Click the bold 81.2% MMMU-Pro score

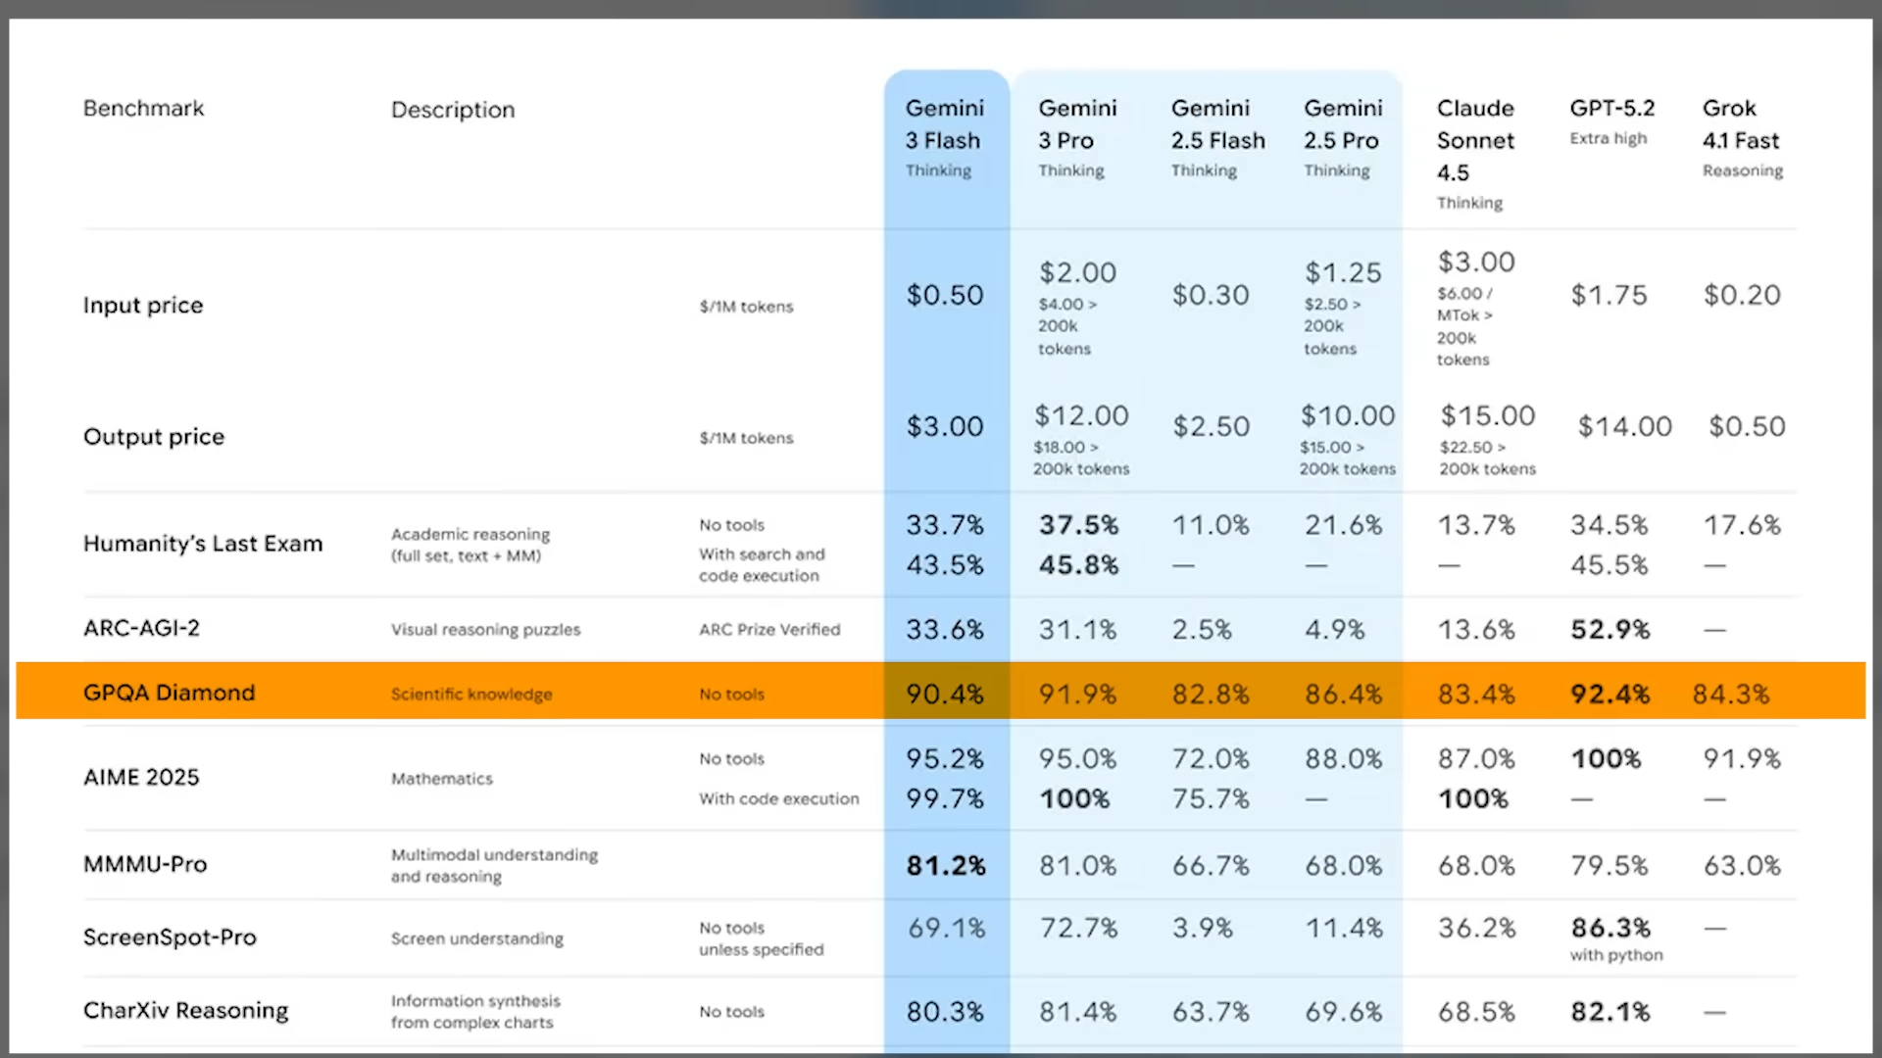[x=945, y=865]
